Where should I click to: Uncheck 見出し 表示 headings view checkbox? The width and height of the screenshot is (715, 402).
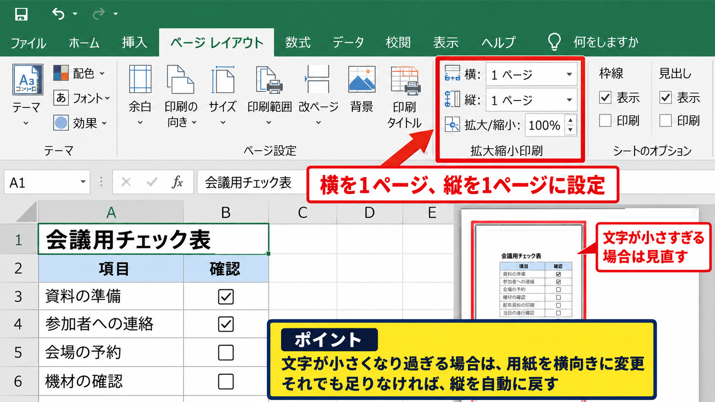(x=665, y=98)
